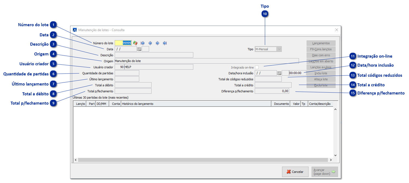Click the Total a débito field
The width and height of the screenshot is (409, 183).
coord(133,85)
